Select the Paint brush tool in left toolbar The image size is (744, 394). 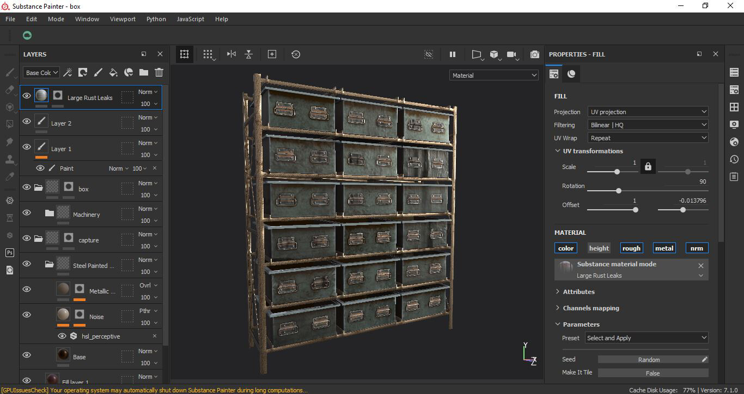click(x=9, y=72)
